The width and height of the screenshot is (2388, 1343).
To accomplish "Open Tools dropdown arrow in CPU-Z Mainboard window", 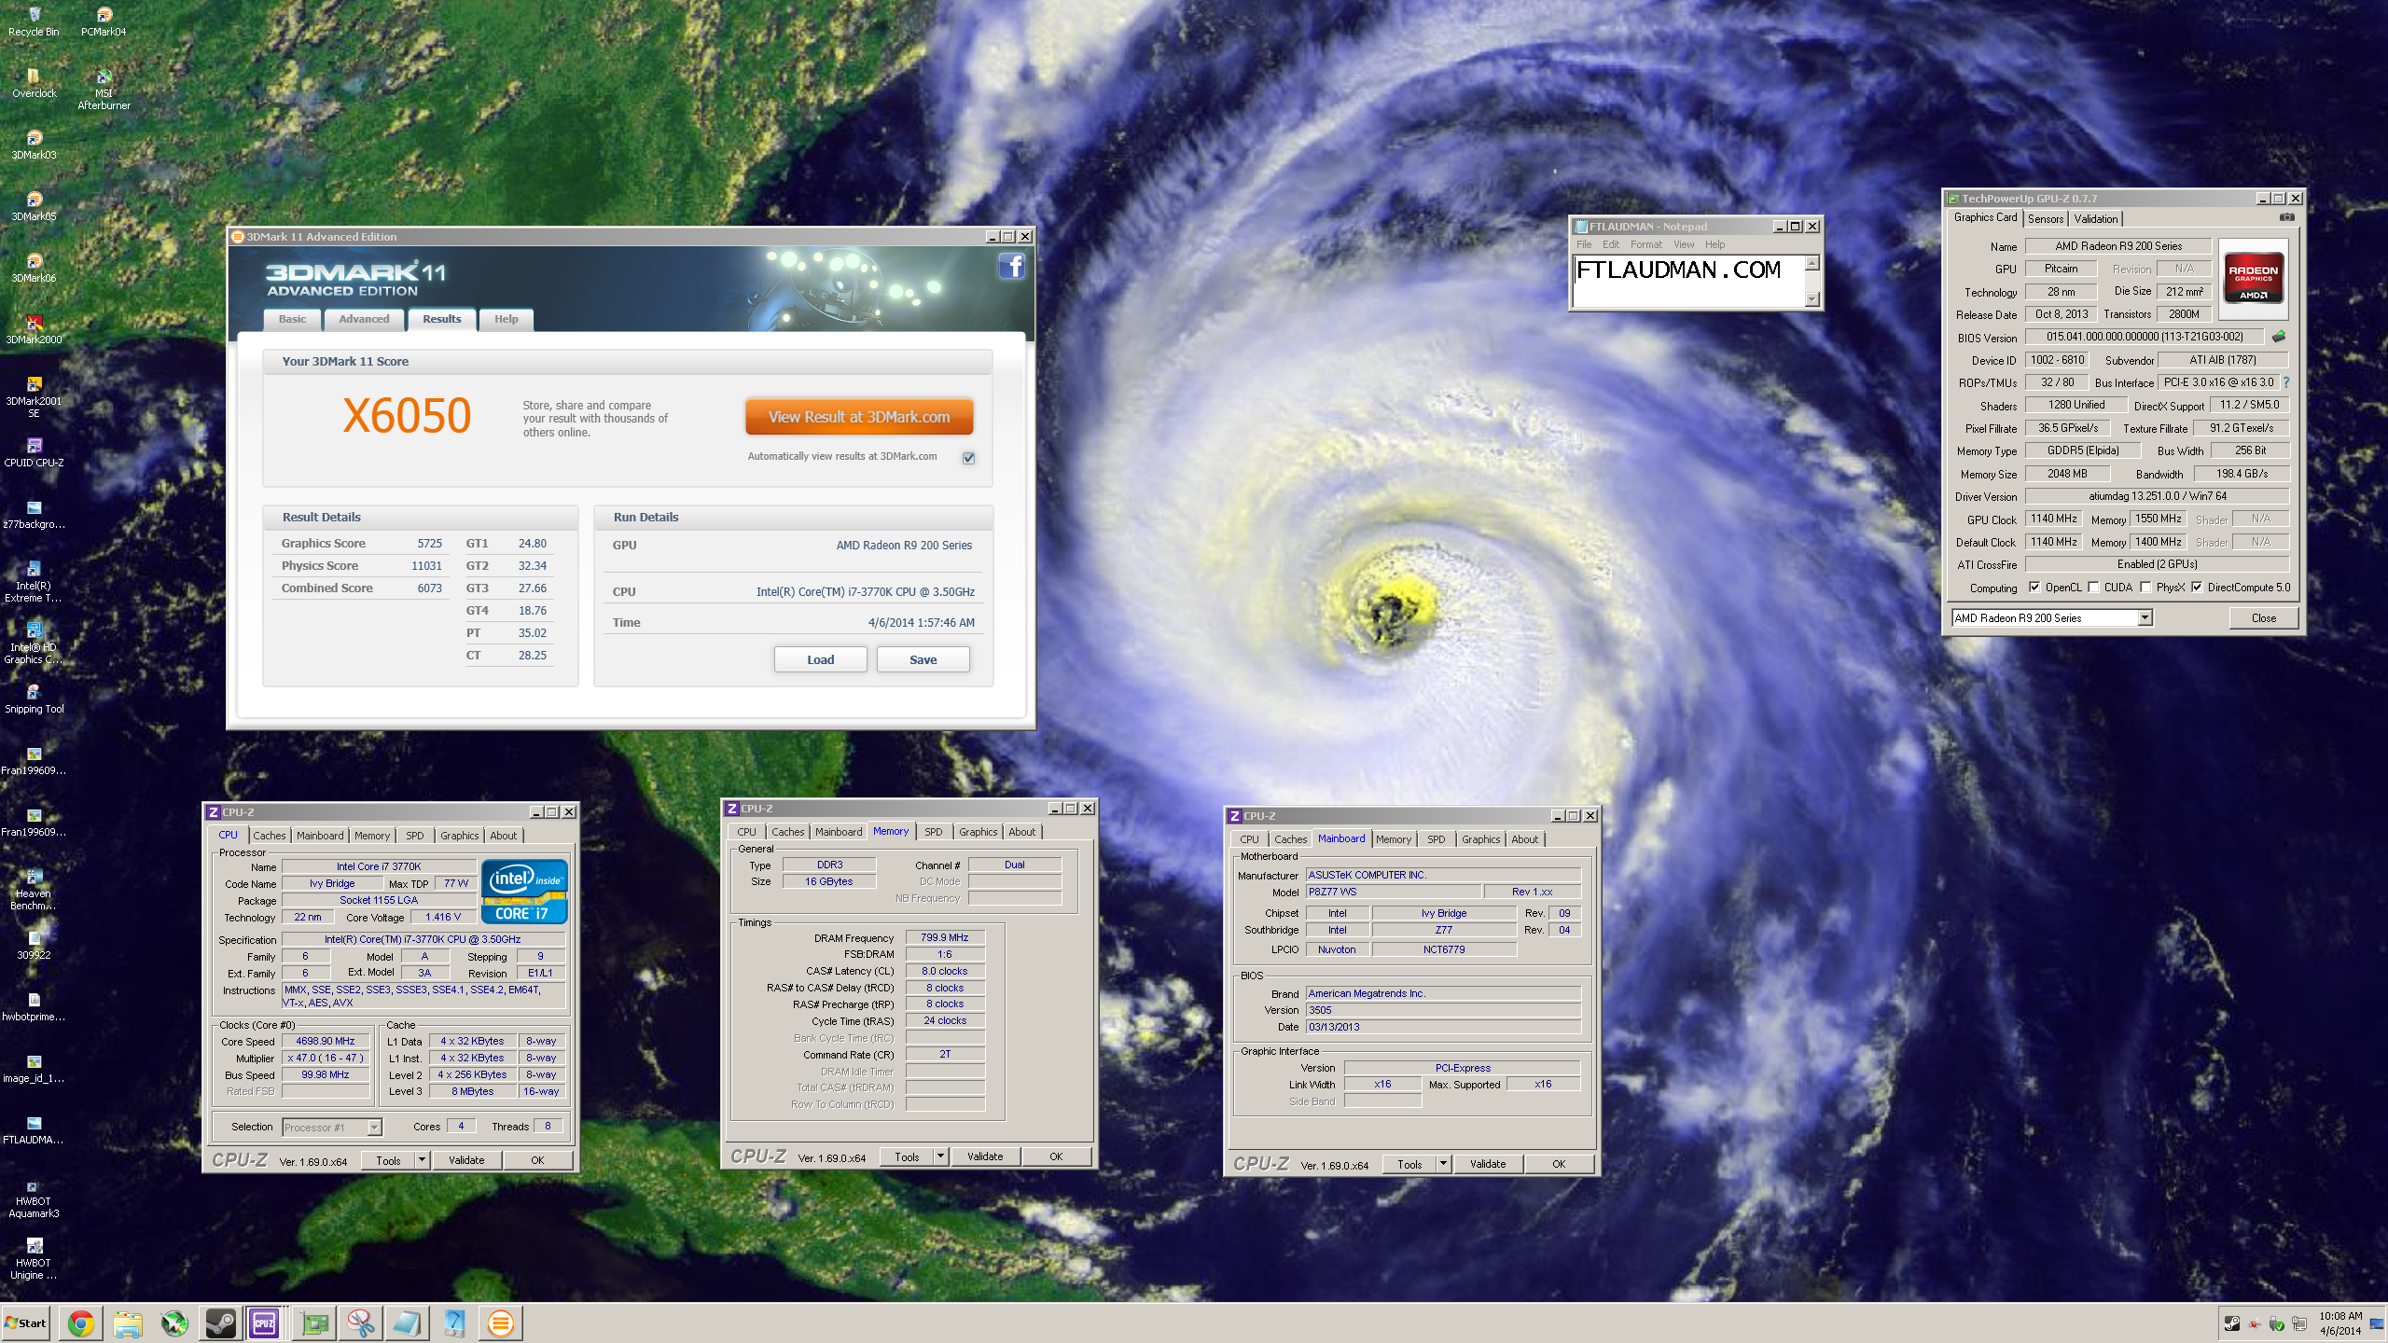I will point(1443,1164).
